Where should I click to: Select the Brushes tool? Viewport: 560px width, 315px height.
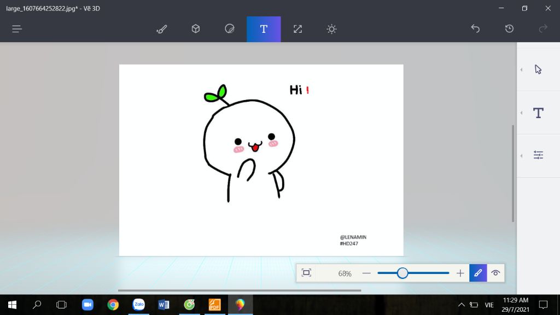pos(162,29)
